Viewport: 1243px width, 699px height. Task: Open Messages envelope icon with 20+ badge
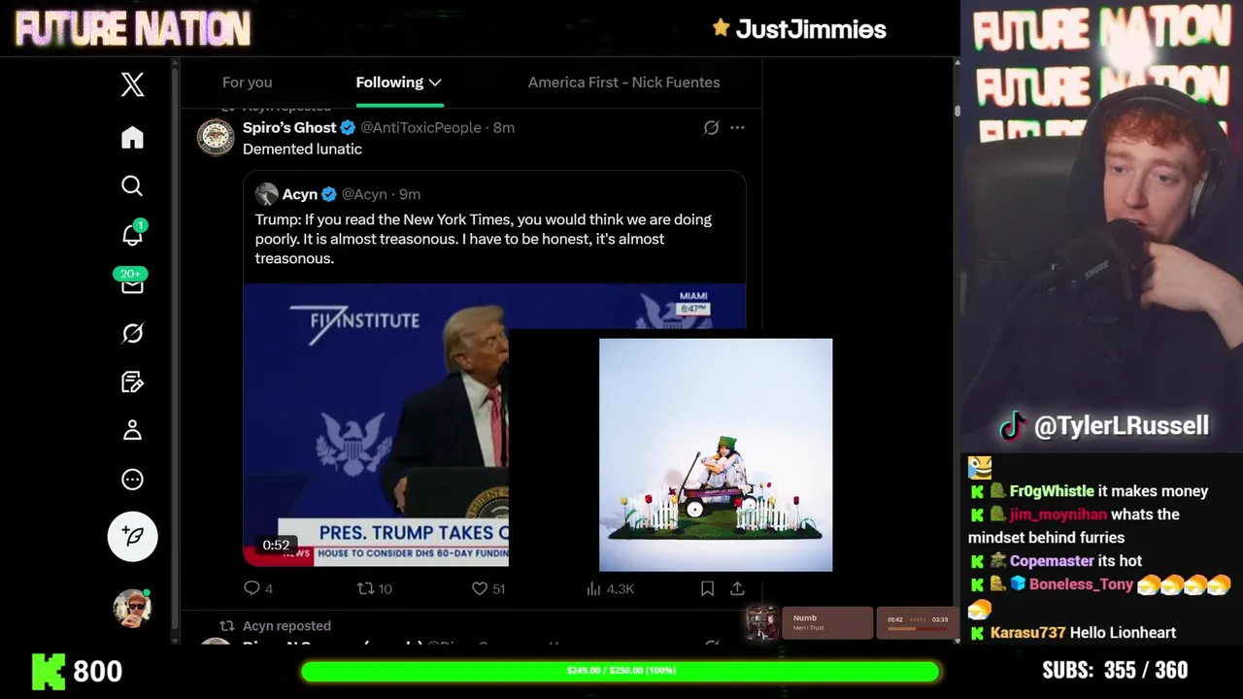(x=132, y=283)
